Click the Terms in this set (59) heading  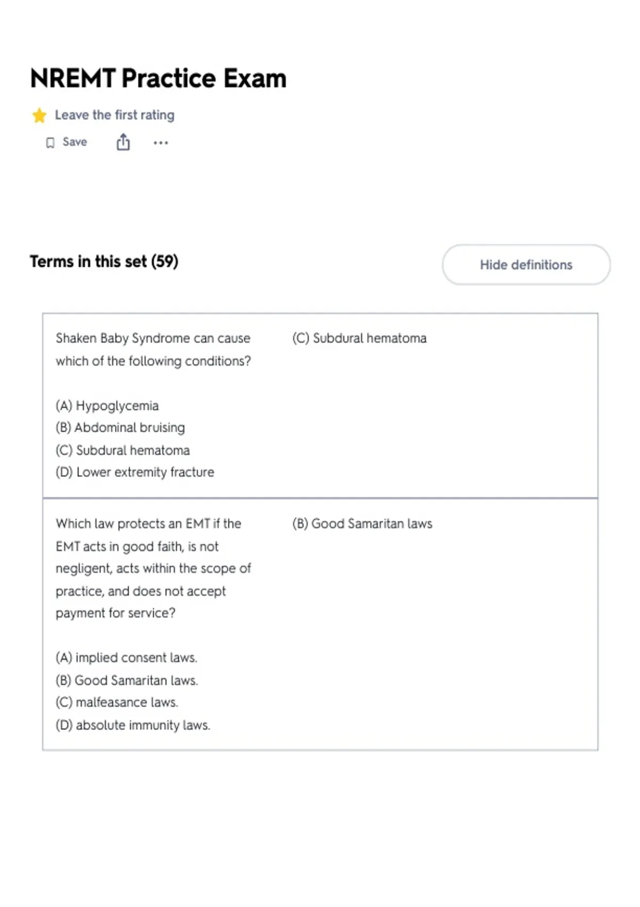[x=104, y=261]
